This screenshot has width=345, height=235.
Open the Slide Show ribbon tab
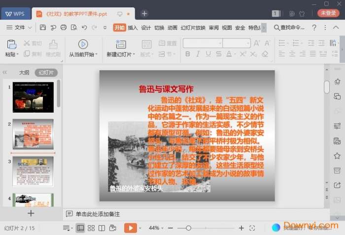pos(193,28)
